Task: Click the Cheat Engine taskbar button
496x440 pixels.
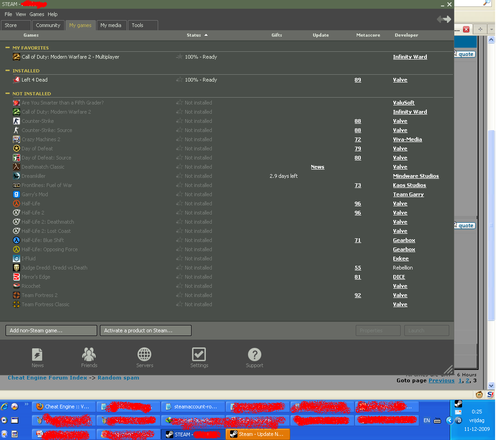Action: pyautogui.click(x=64, y=407)
